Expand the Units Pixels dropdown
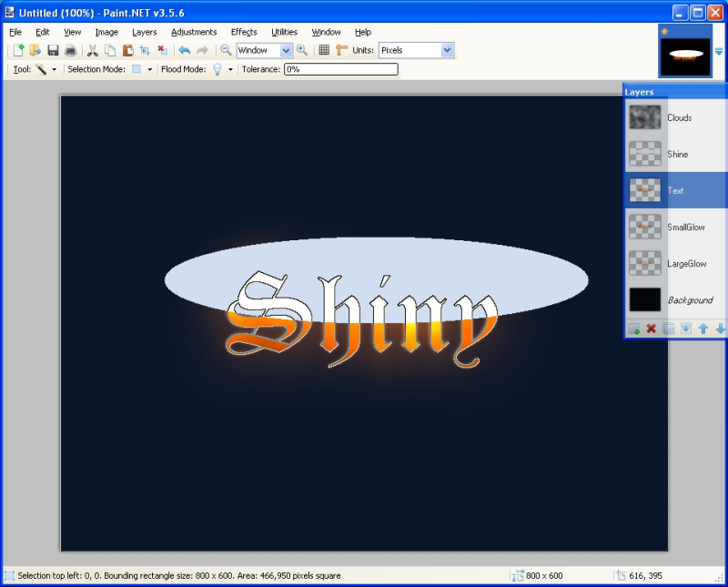 click(447, 51)
